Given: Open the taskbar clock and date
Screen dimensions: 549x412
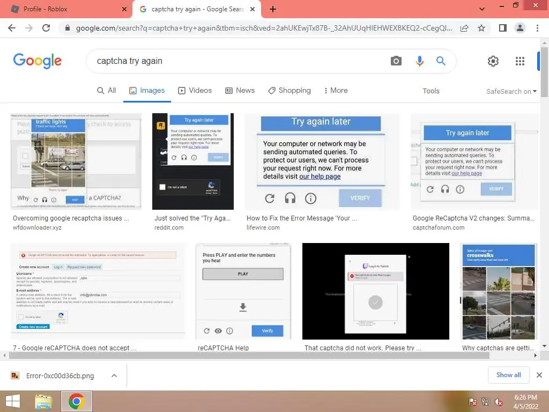Looking at the screenshot, I should 525,402.
